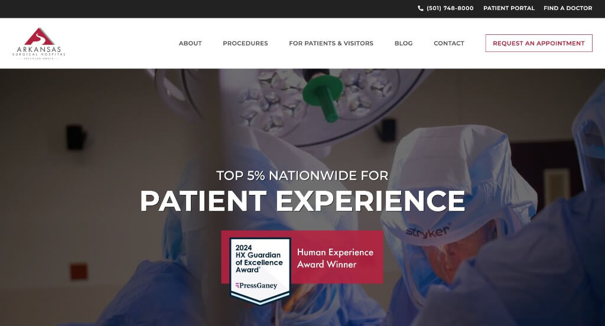Open the Blog menu item
The height and width of the screenshot is (326, 605).
click(404, 43)
